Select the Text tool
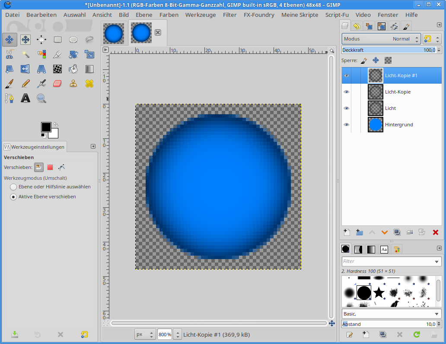Screen dimensions: 446x344 point(25,98)
